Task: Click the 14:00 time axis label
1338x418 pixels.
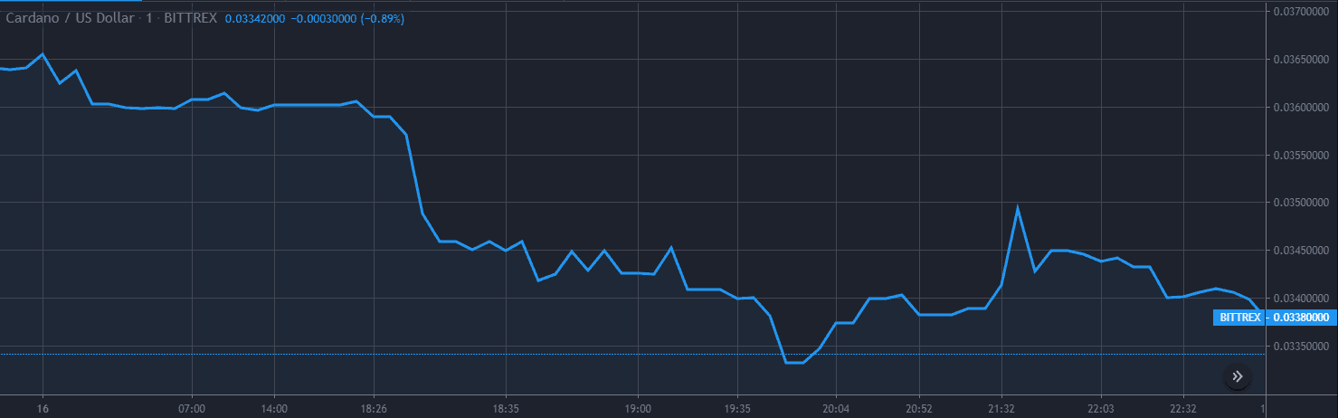Action: pyautogui.click(x=274, y=409)
